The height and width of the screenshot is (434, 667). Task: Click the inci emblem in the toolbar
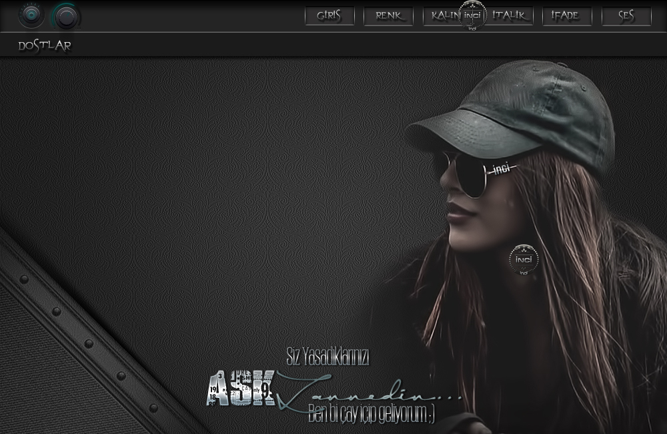click(473, 15)
